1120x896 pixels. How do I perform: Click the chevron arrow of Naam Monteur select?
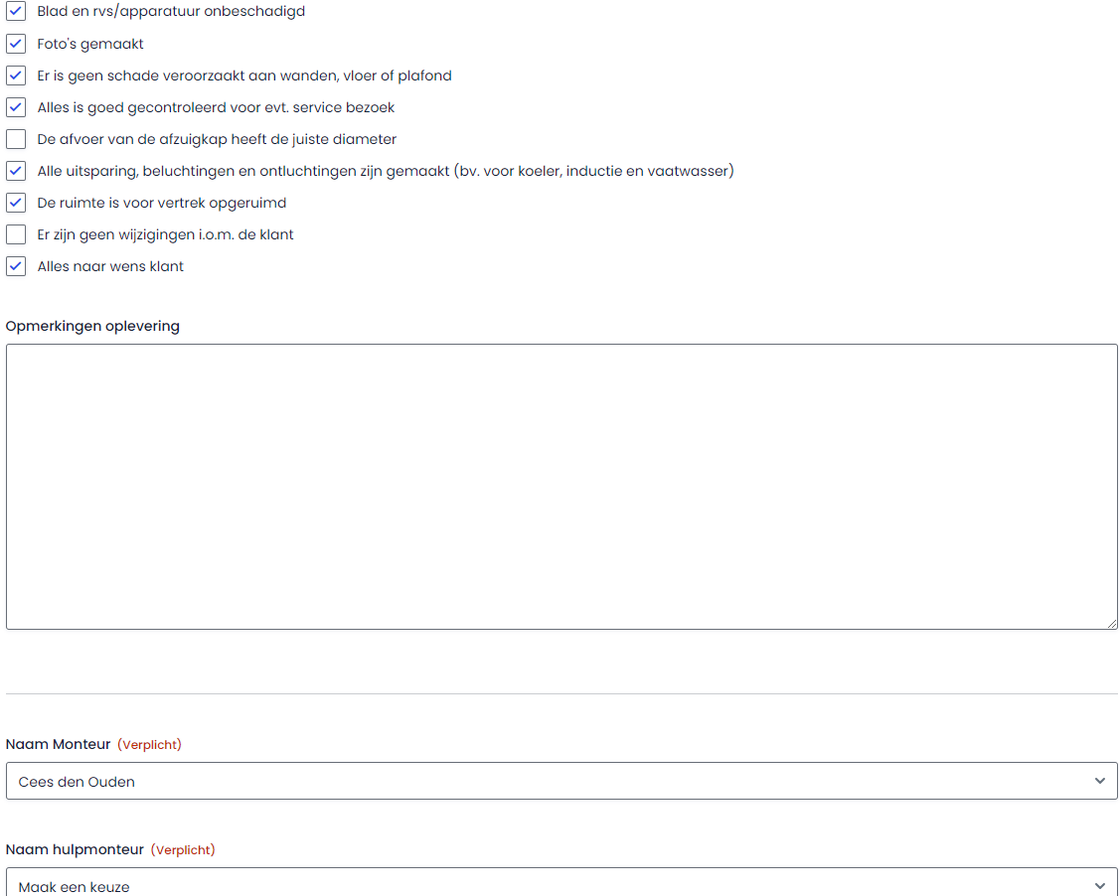1099,781
